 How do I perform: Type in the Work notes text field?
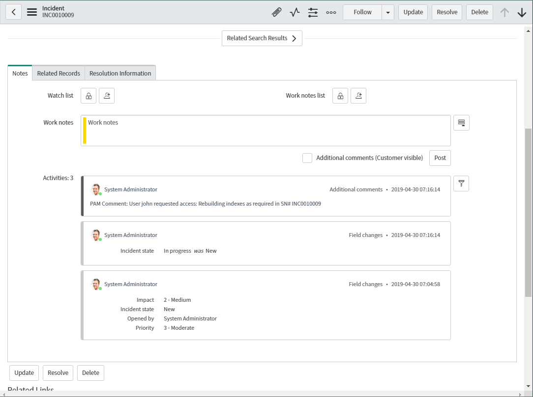point(266,131)
